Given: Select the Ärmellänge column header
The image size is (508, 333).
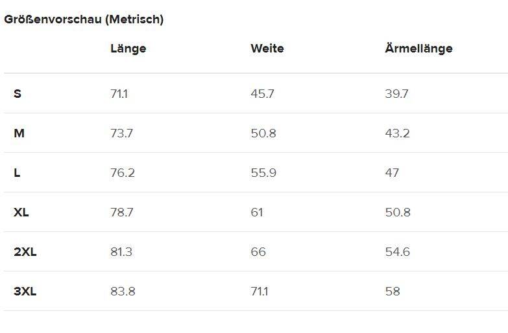Looking at the screenshot, I should pos(418,49).
